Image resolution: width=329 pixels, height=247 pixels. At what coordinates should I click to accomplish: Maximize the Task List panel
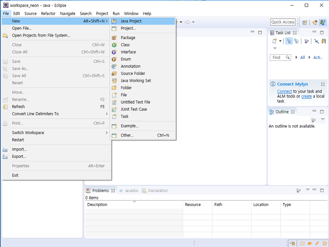[322, 32]
